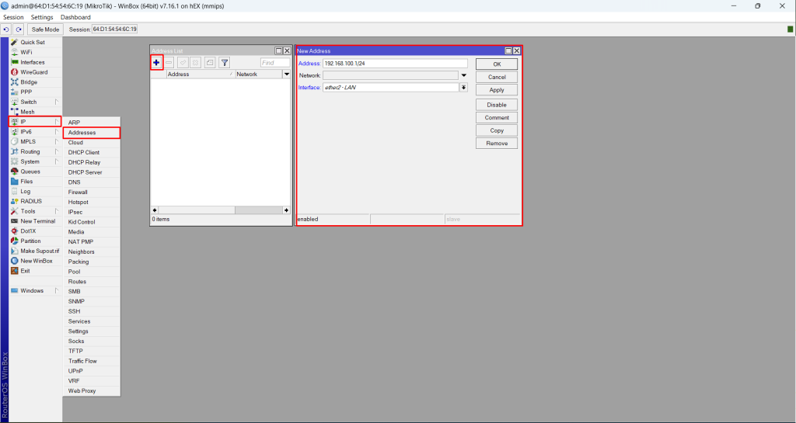Select DHCP Server in the IP submenu
This screenshot has width=796, height=423.
[92, 172]
